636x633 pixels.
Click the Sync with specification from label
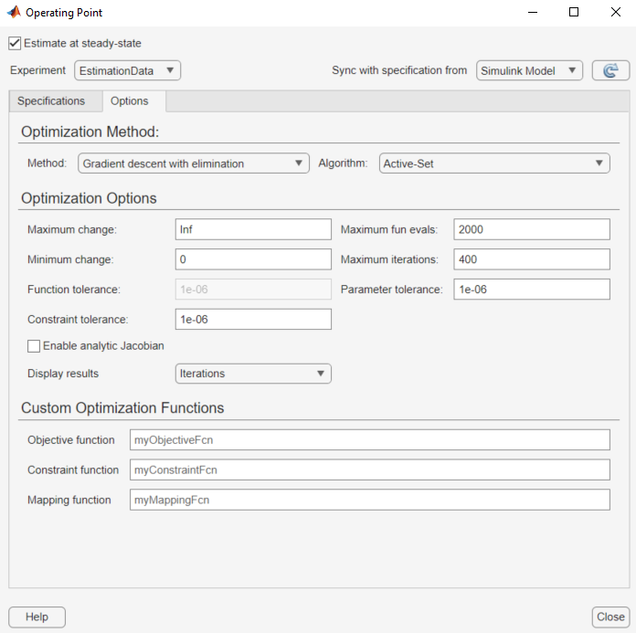coord(399,70)
